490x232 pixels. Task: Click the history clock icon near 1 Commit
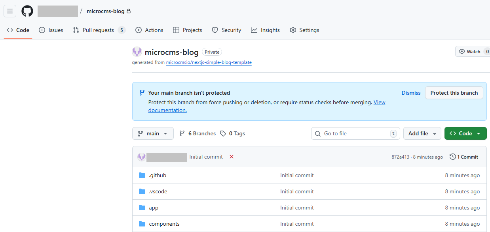[452, 157]
